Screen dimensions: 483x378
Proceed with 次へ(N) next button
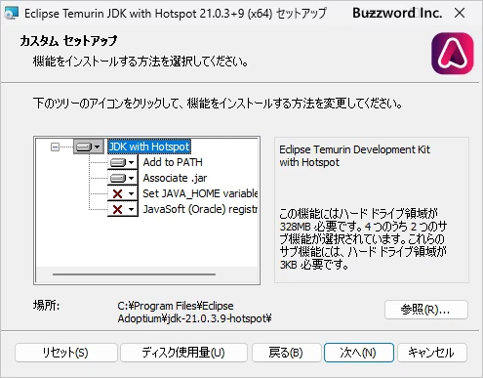click(x=359, y=353)
